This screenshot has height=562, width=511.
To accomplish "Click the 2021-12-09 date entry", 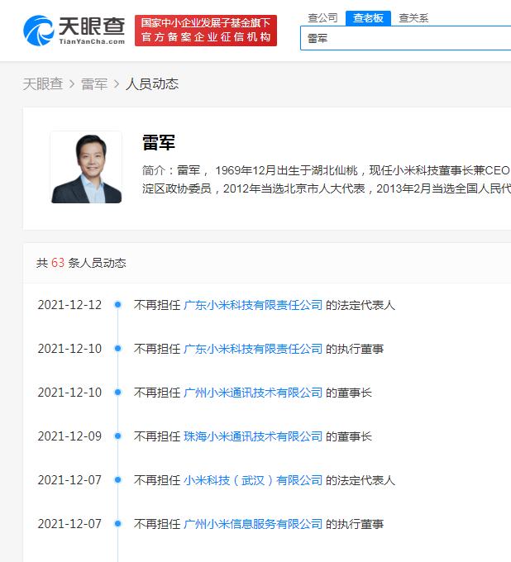I will pos(69,436).
